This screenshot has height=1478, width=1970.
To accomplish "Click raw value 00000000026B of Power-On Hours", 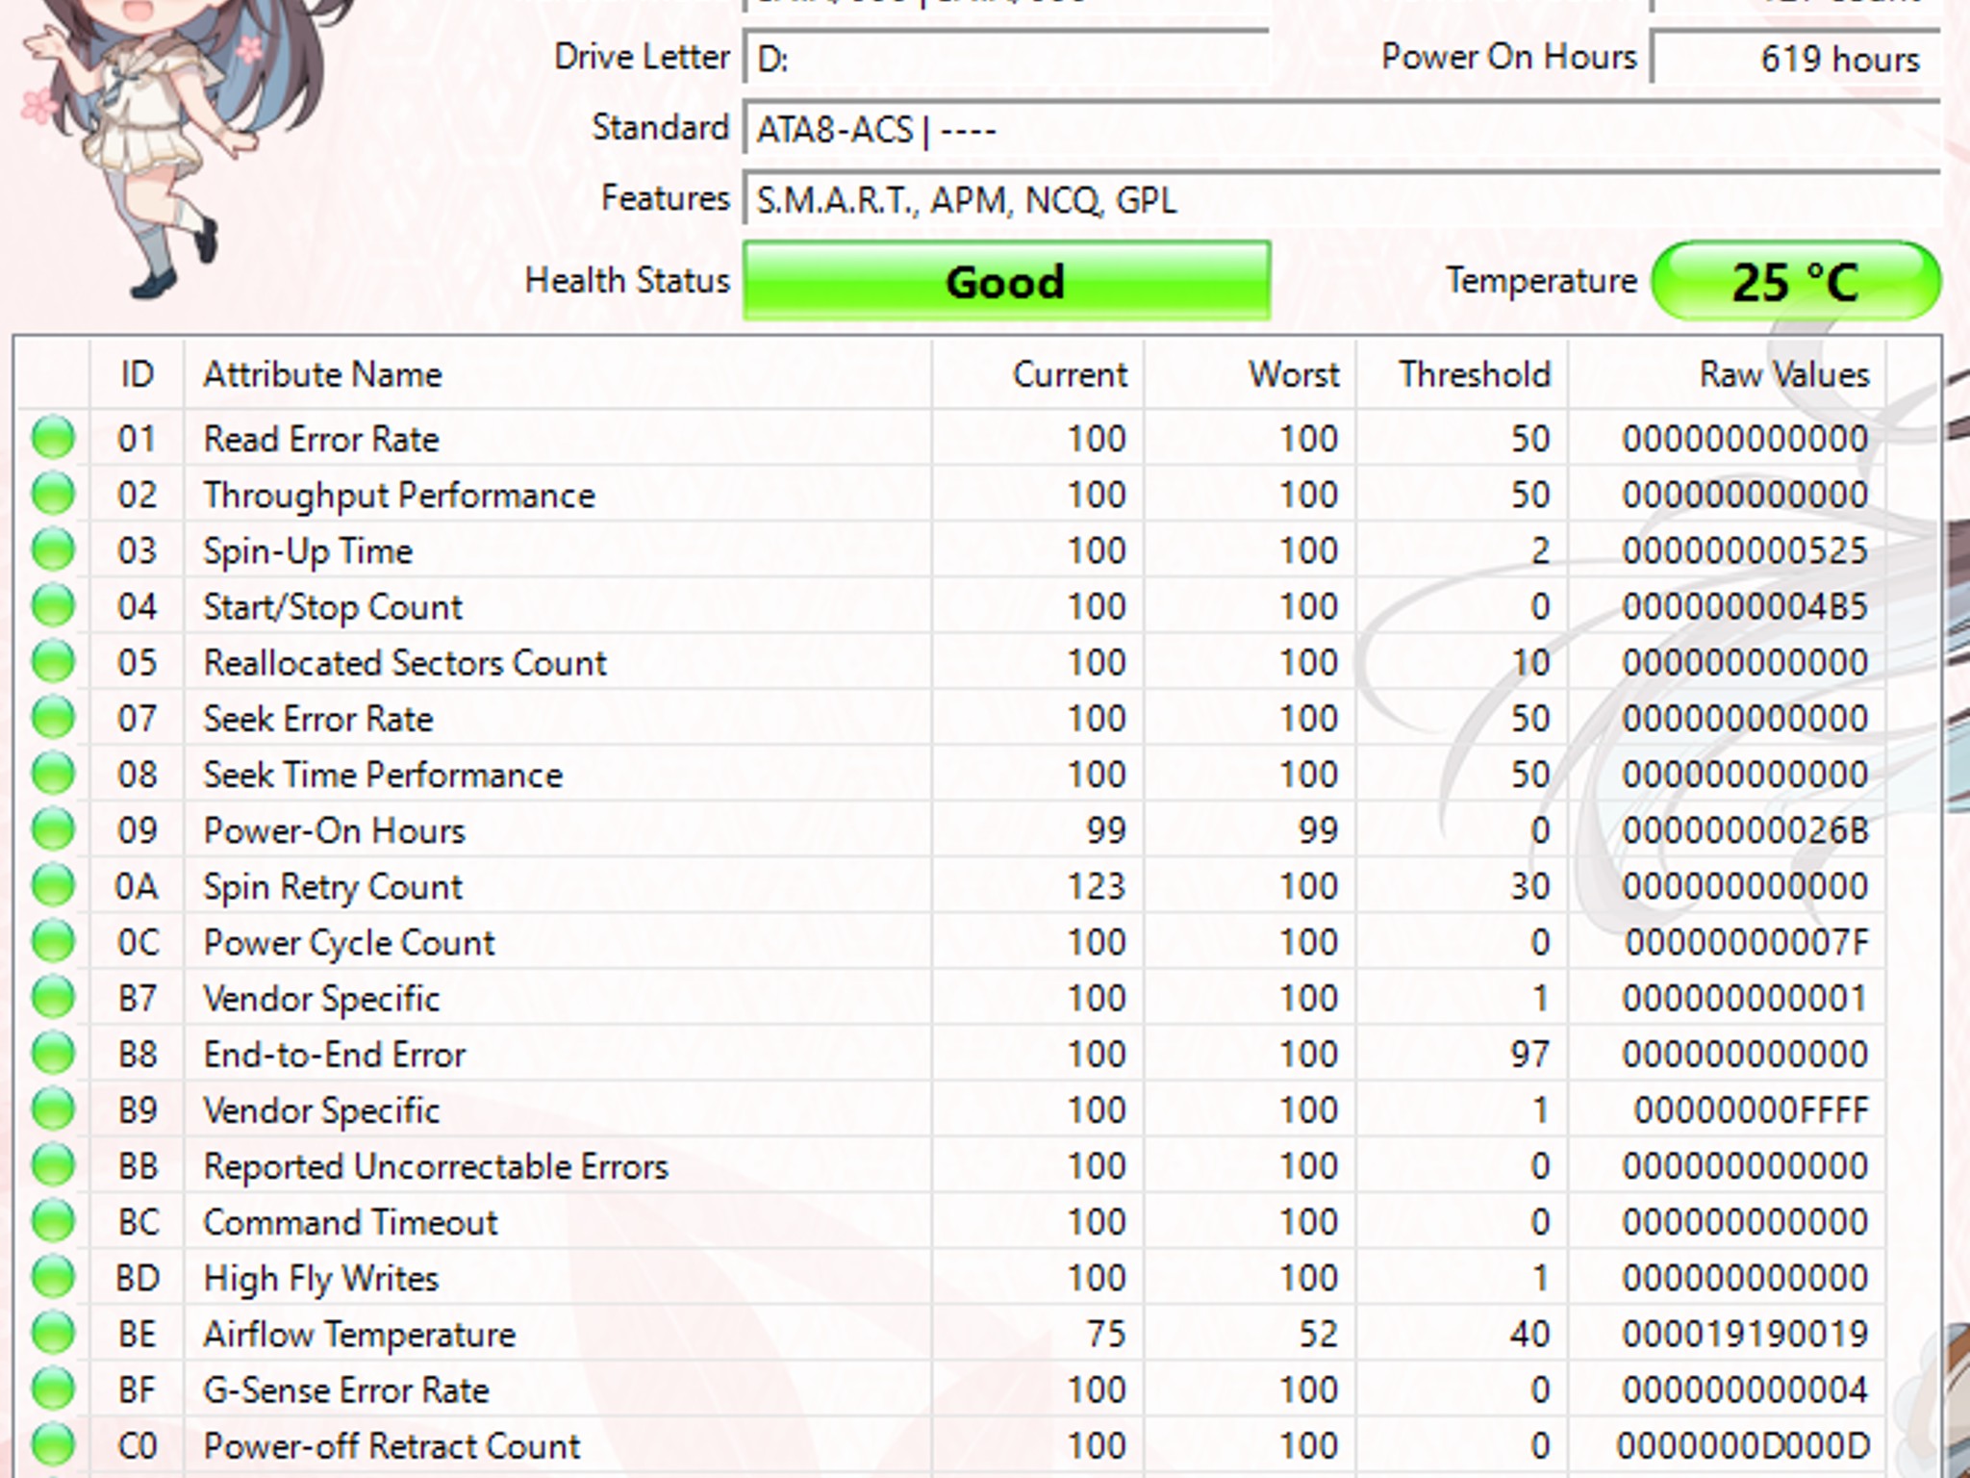I will click(x=1745, y=830).
